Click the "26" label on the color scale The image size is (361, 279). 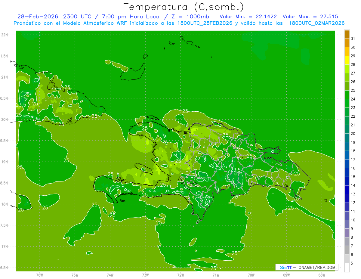pos(353,82)
